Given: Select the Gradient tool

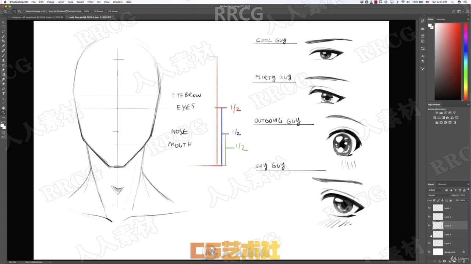Looking at the screenshot, I should (4, 74).
